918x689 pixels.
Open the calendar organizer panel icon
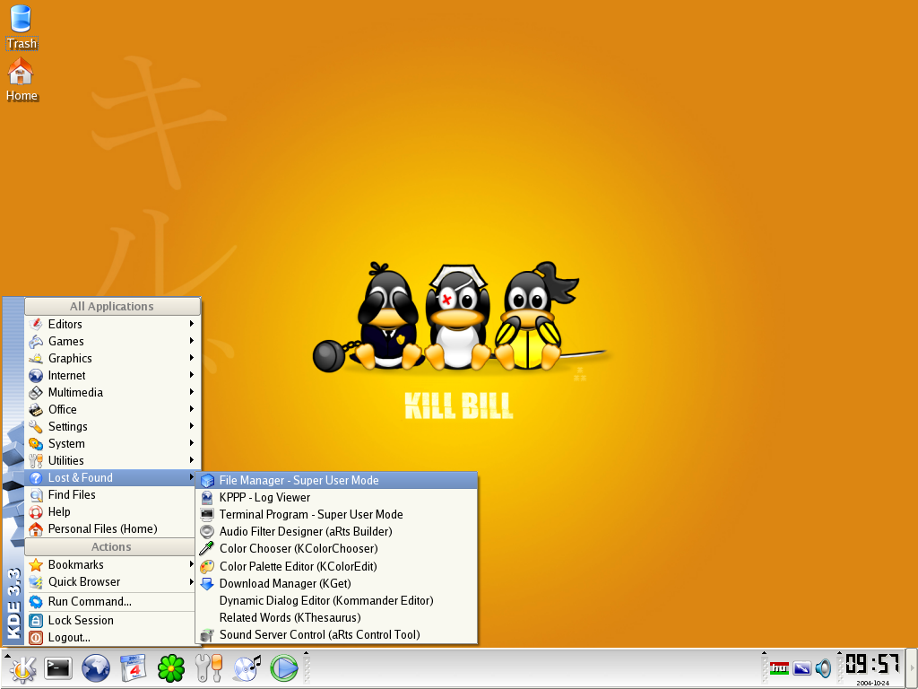tap(133, 667)
